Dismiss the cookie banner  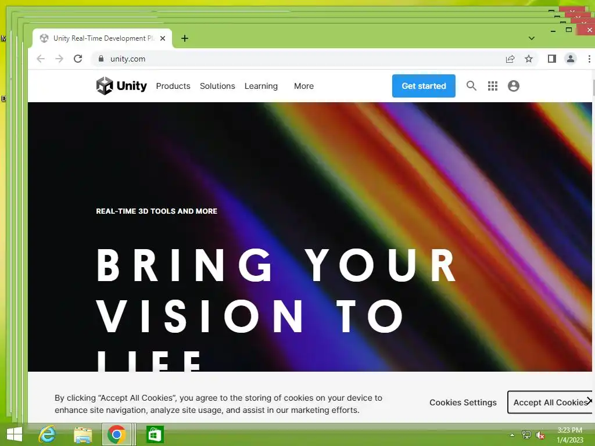589,400
